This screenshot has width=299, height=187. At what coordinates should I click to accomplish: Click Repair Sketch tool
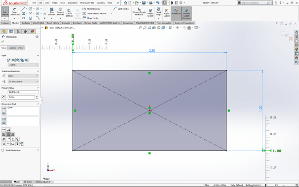150,12
